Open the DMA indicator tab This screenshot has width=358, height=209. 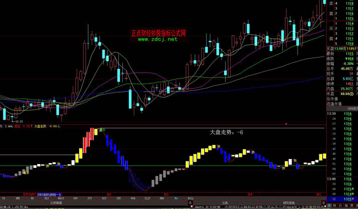click(x=161, y=199)
